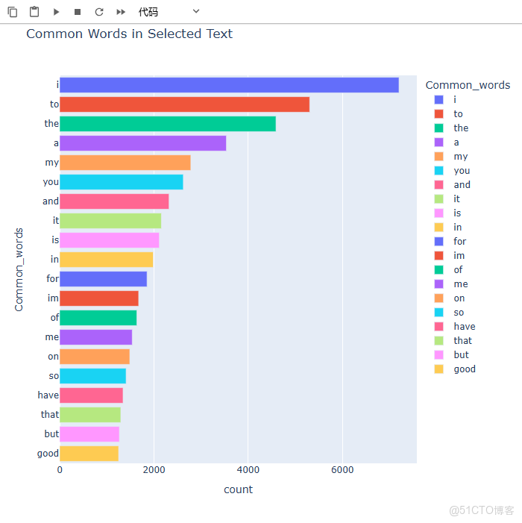The height and width of the screenshot is (523, 522).
Task: Click the 'Common Words in Selected Text' title
Action: tap(129, 34)
